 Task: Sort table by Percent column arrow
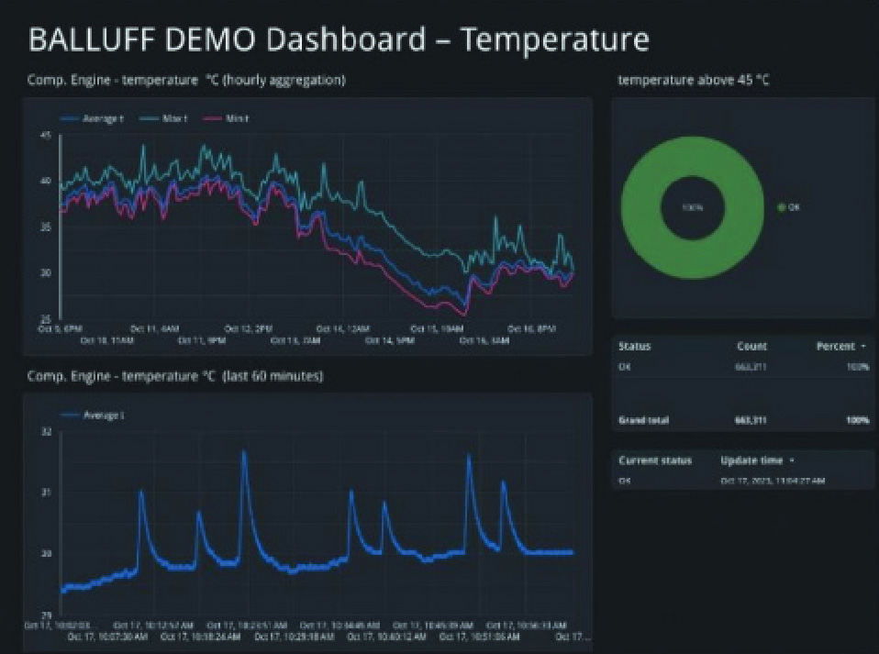(x=862, y=347)
